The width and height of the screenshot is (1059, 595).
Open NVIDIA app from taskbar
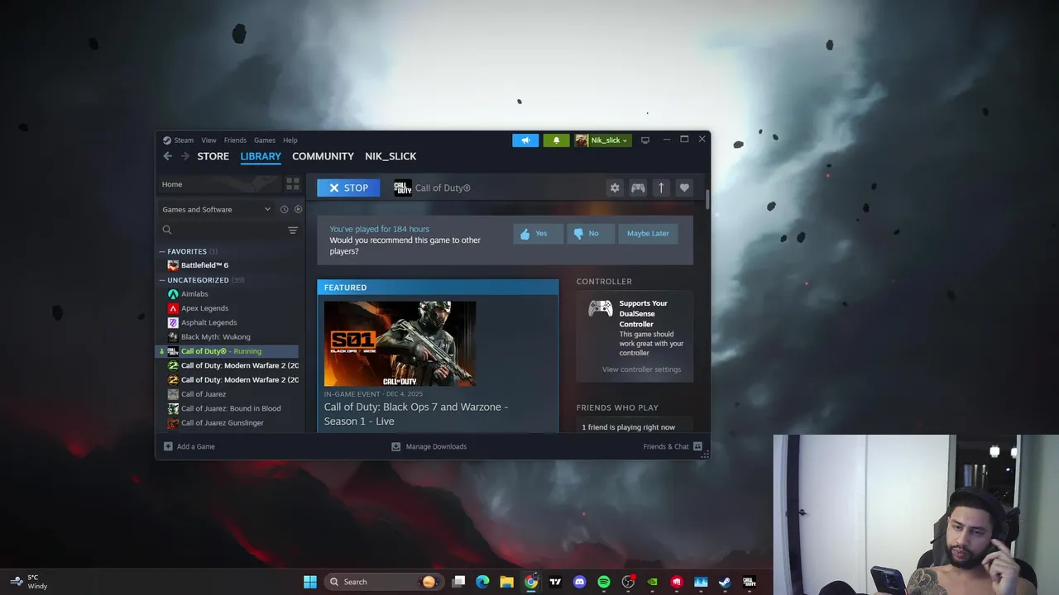point(652,582)
